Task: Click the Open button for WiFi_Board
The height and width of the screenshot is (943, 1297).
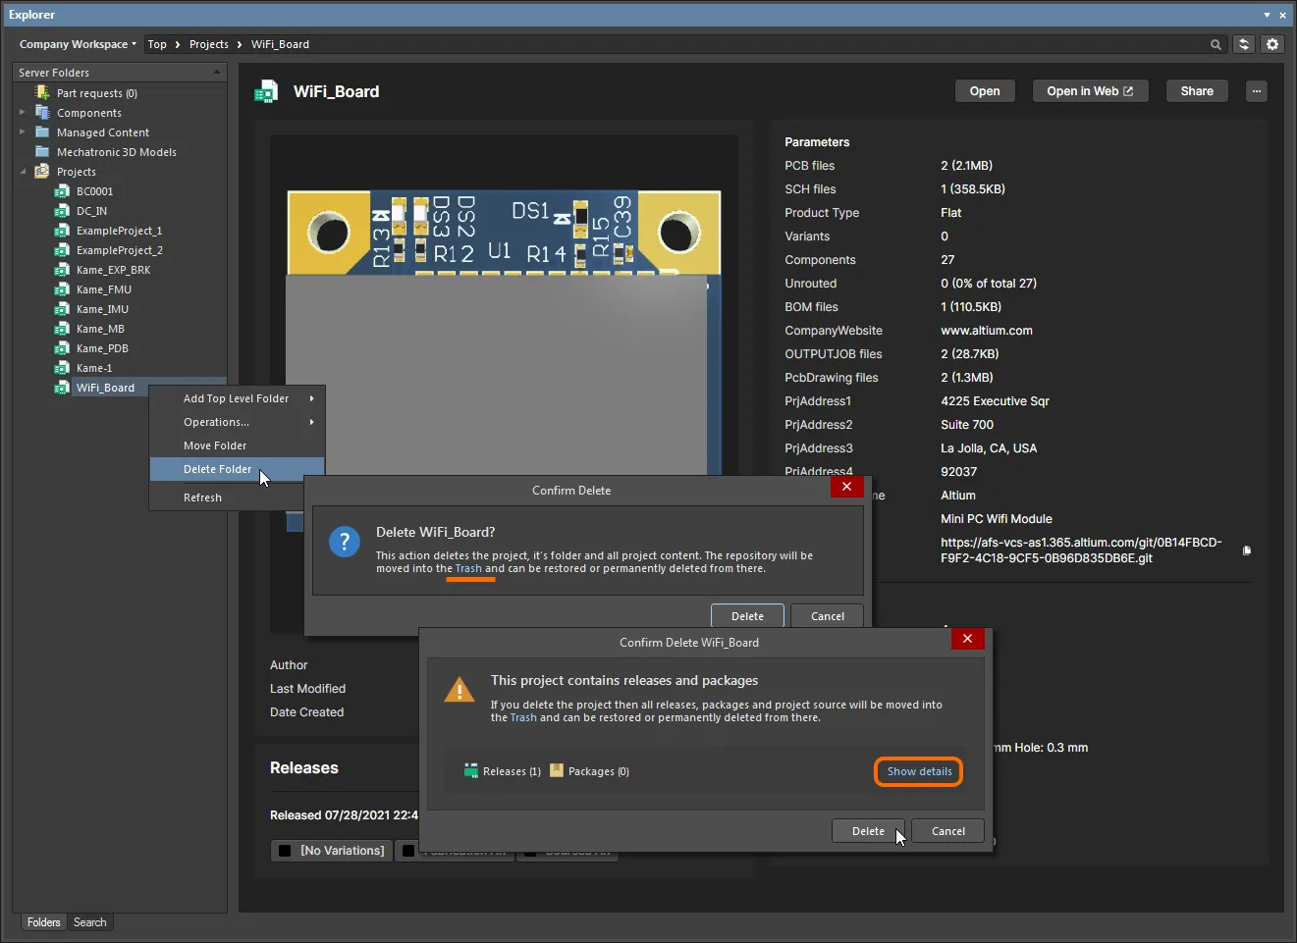Action: click(985, 91)
